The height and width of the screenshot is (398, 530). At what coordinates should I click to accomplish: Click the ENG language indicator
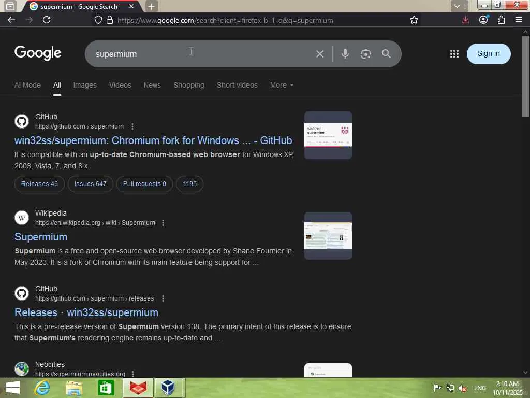(480, 388)
